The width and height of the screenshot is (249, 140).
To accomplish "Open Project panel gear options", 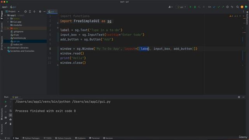I will [x=40, y=12].
